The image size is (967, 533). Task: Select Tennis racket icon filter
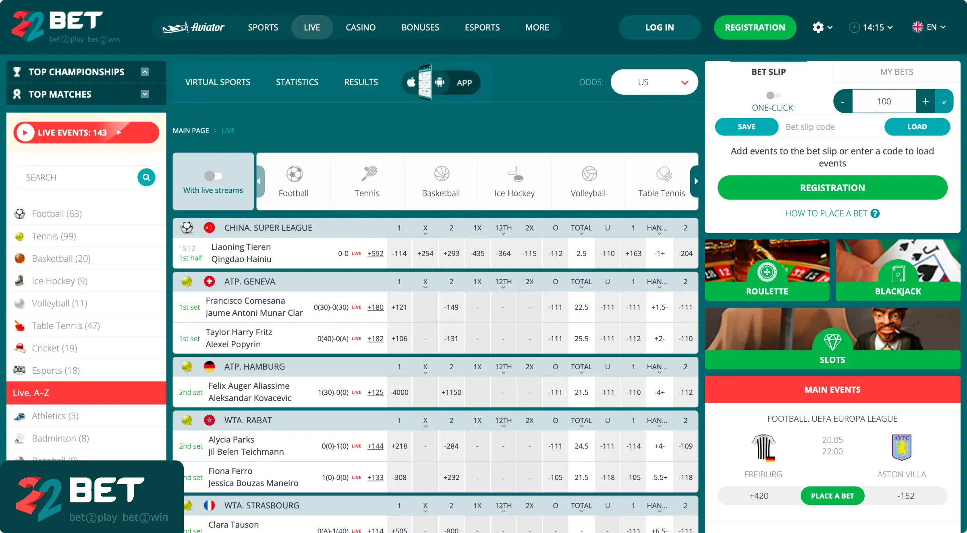point(368,174)
